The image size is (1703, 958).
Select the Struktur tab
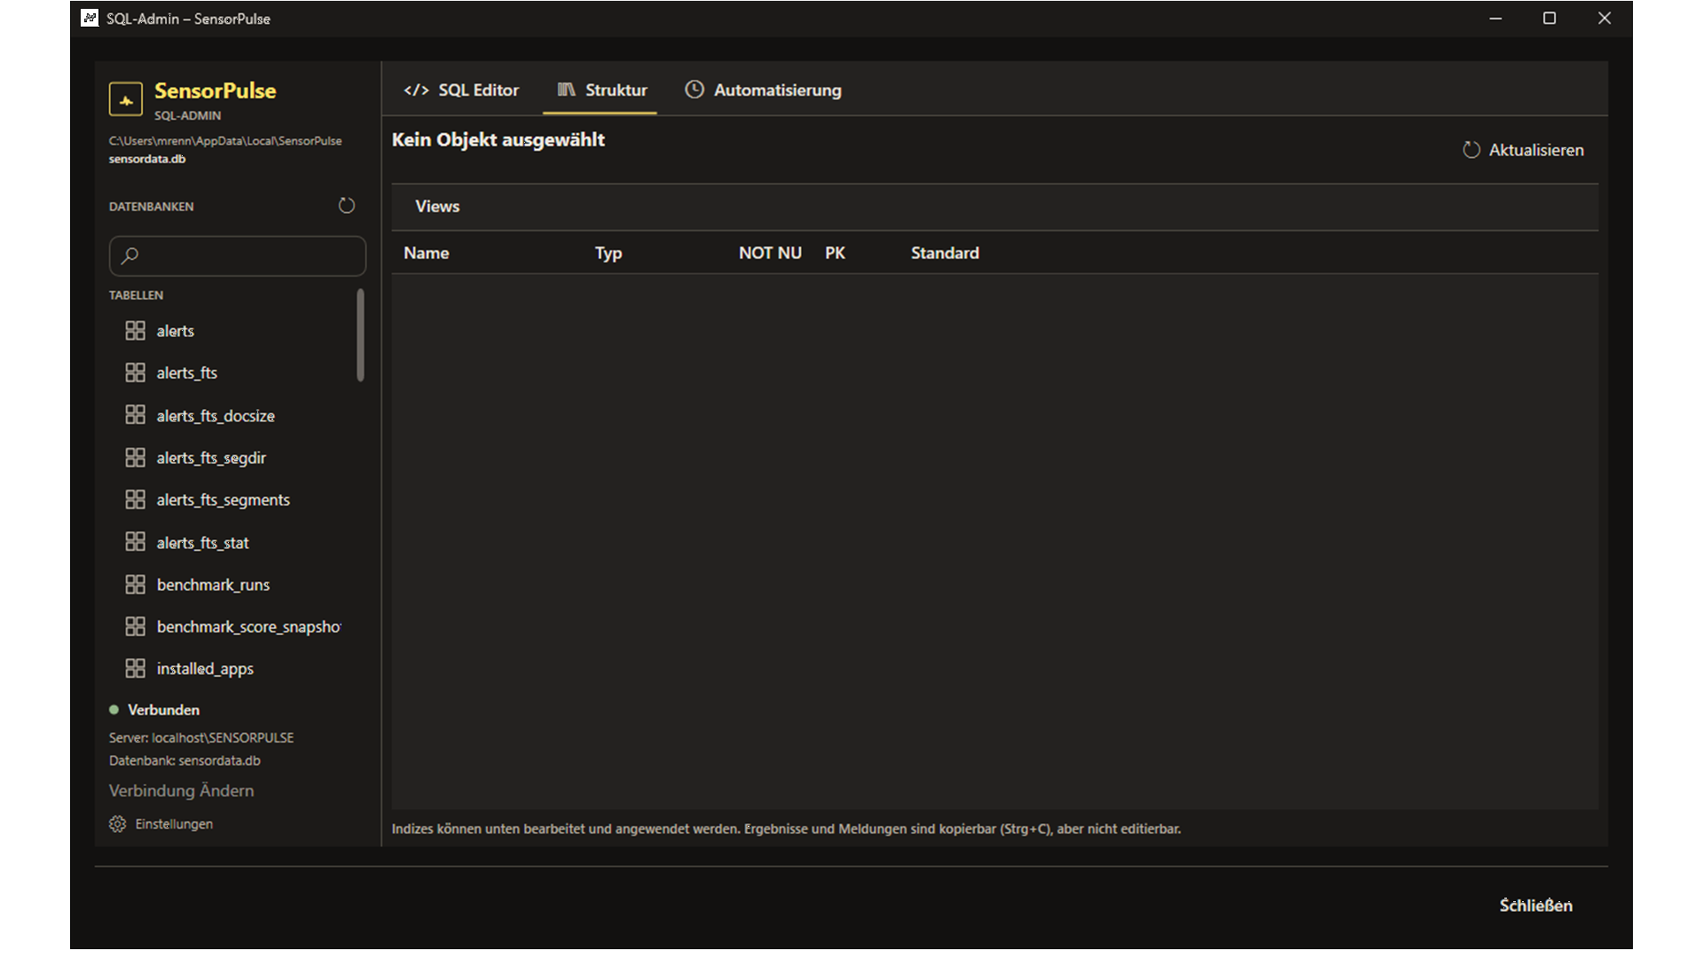(601, 90)
